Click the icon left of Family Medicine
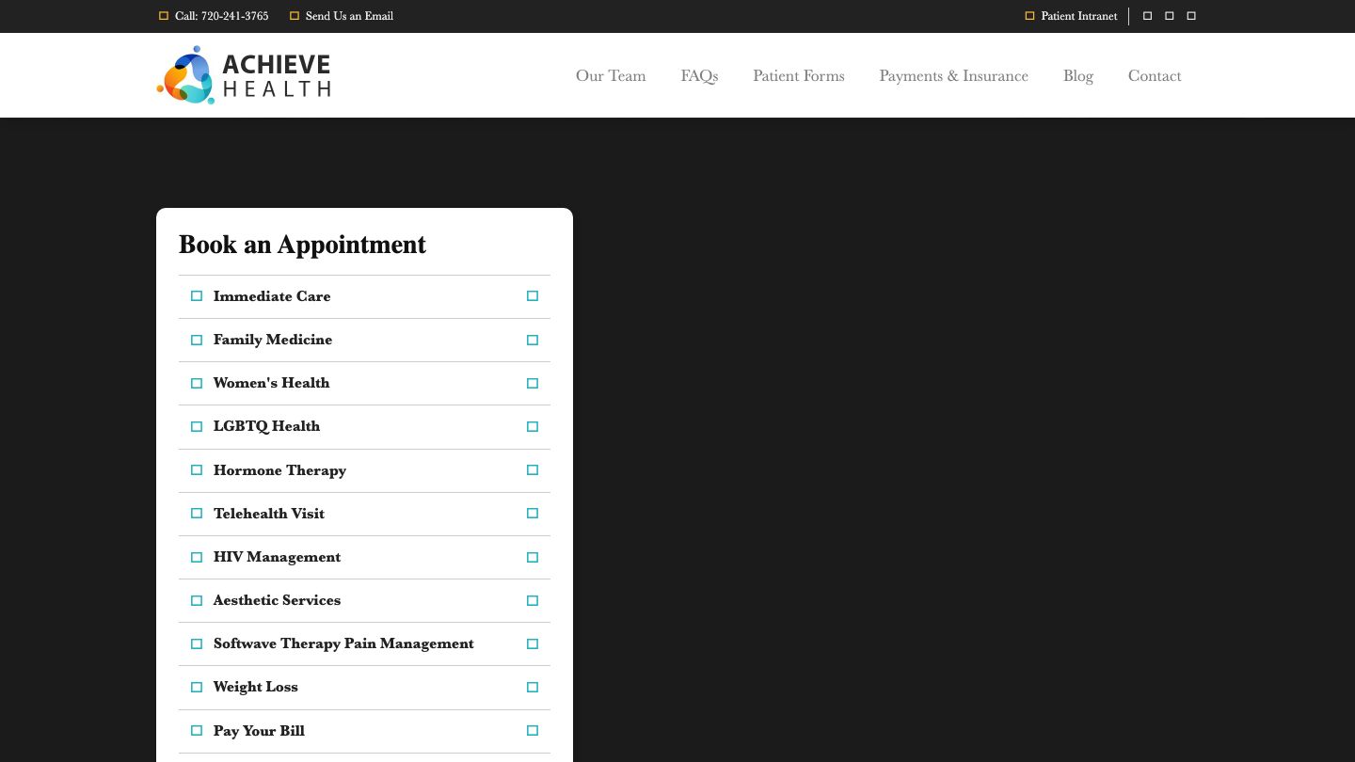This screenshot has height=762, width=1355. 197,340
